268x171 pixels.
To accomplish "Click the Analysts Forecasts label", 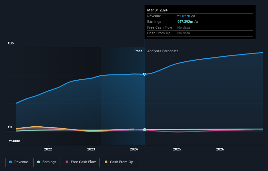I will coord(163,51).
